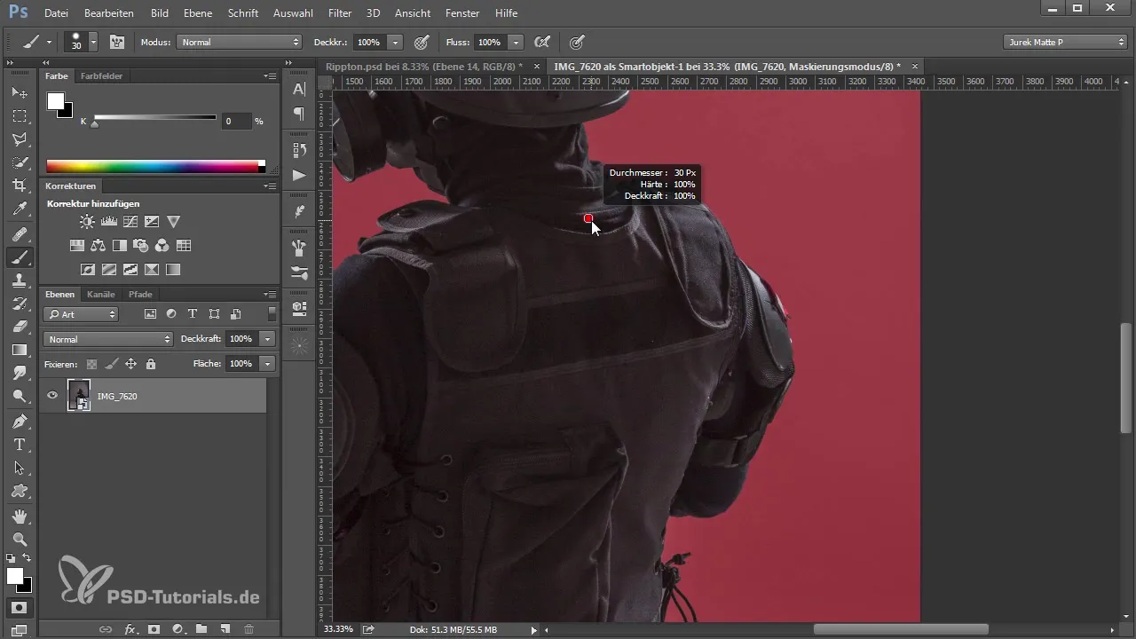This screenshot has width=1136, height=639.
Task: Open the Modus blend mode dropdown
Action: [x=239, y=42]
